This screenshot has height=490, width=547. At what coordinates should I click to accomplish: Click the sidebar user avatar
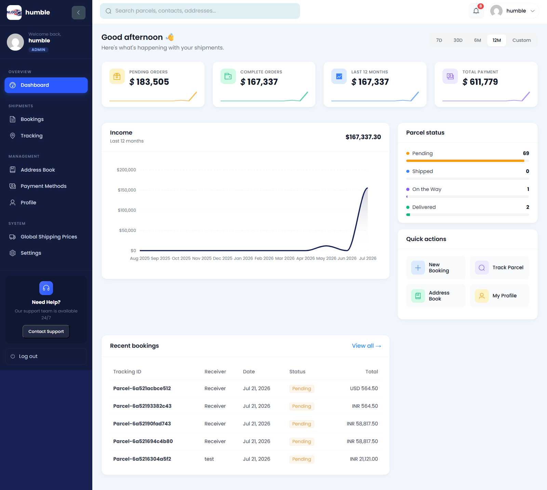click(x=15, y=42)
